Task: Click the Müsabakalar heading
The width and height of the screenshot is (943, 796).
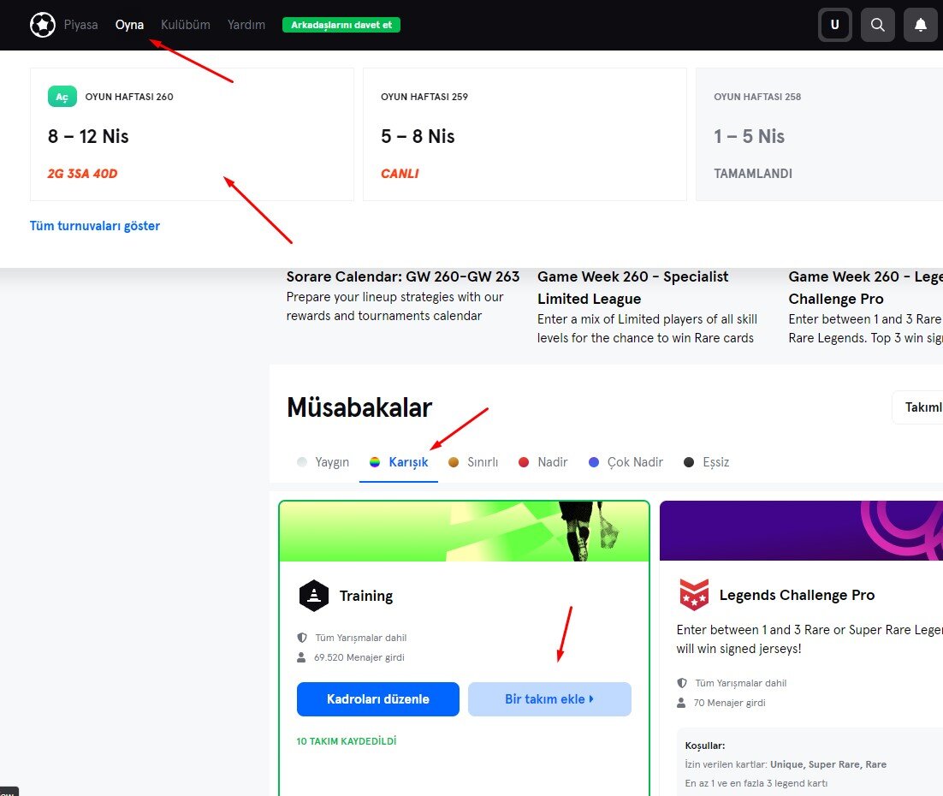Action: pos(359,407)
